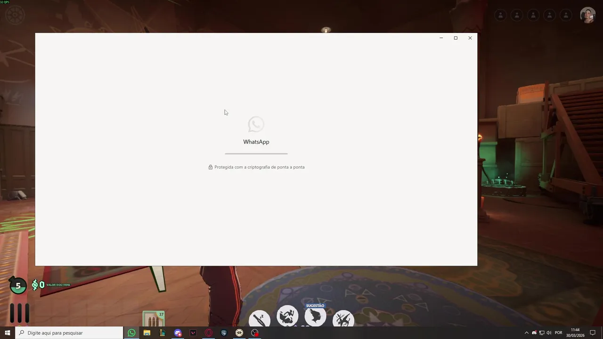Click the WhatsApp taskbar icon
Screen dimensions: 603x339
(x=131, y=333)
